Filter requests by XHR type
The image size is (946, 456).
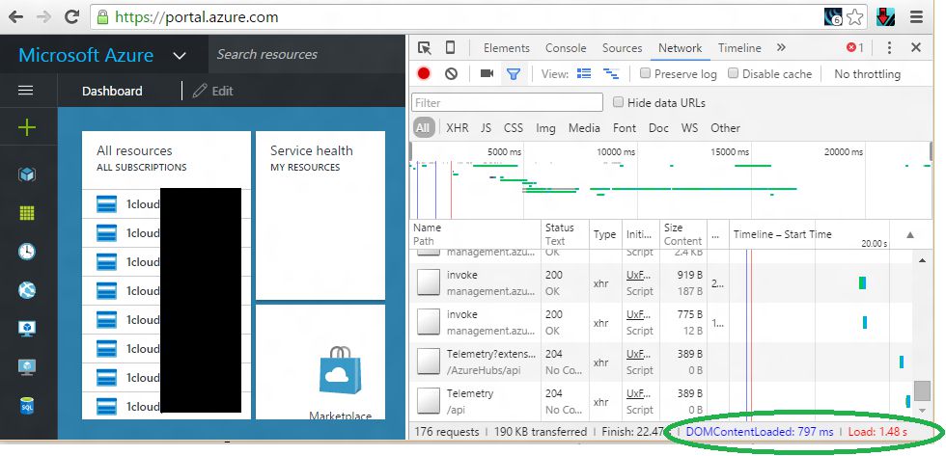tap(458, 127)
